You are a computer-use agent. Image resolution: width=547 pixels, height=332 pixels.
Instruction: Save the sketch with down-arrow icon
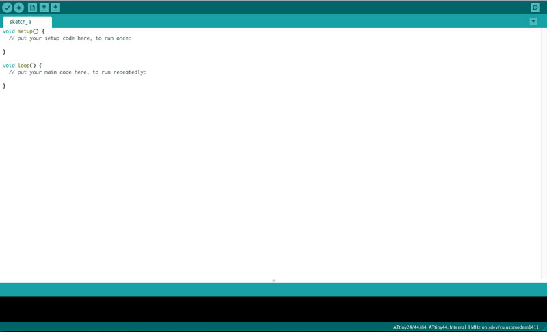tap(55, 8)
